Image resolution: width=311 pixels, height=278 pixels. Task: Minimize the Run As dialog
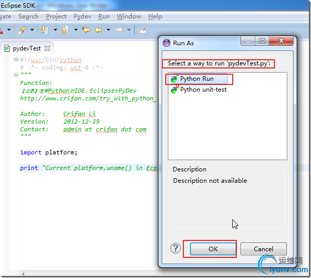(248, 41)
